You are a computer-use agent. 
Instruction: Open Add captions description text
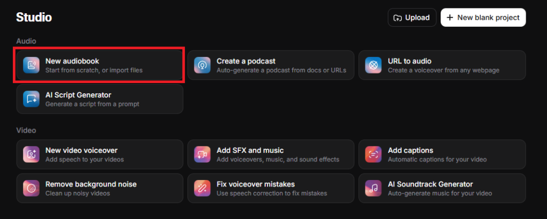tap(436, 159)
